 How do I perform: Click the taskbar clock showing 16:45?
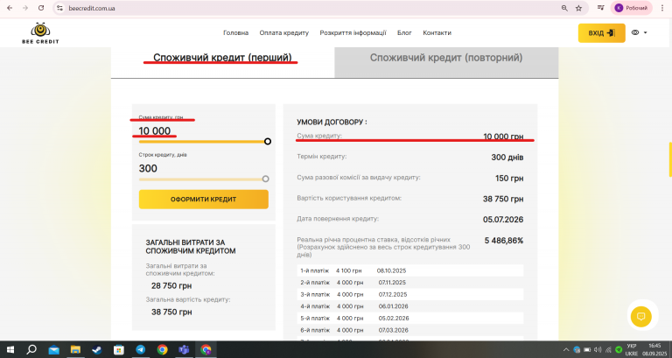[654, 349]
